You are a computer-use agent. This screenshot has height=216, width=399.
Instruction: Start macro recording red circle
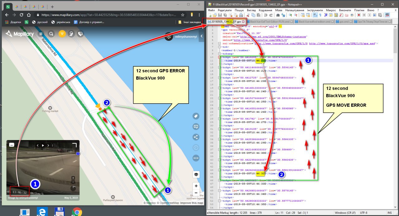(x=359, y=15)
